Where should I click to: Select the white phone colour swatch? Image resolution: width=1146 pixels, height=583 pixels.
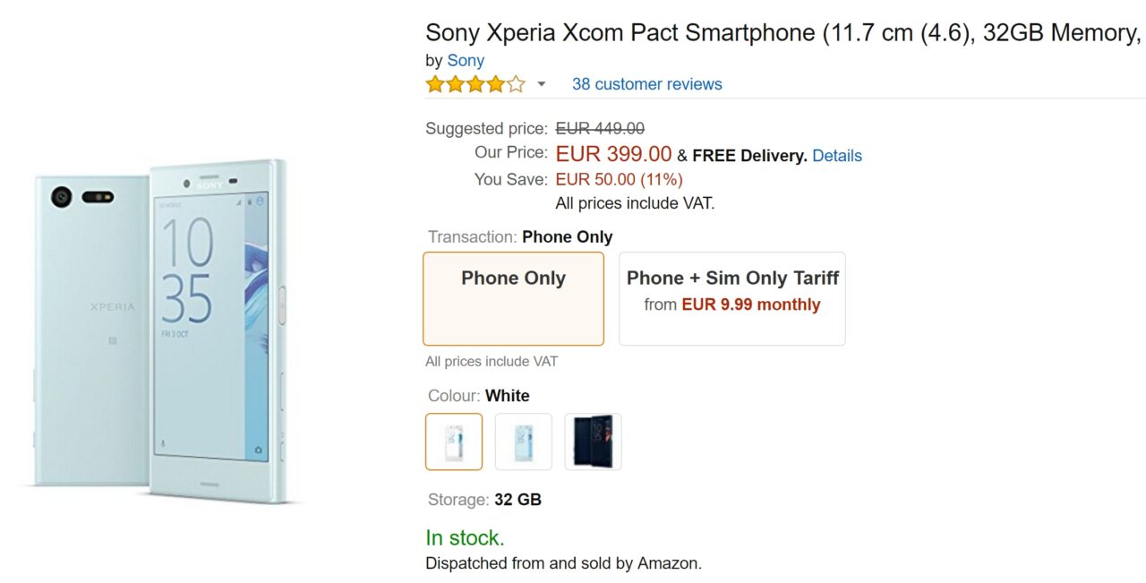[x=454, y=442]
